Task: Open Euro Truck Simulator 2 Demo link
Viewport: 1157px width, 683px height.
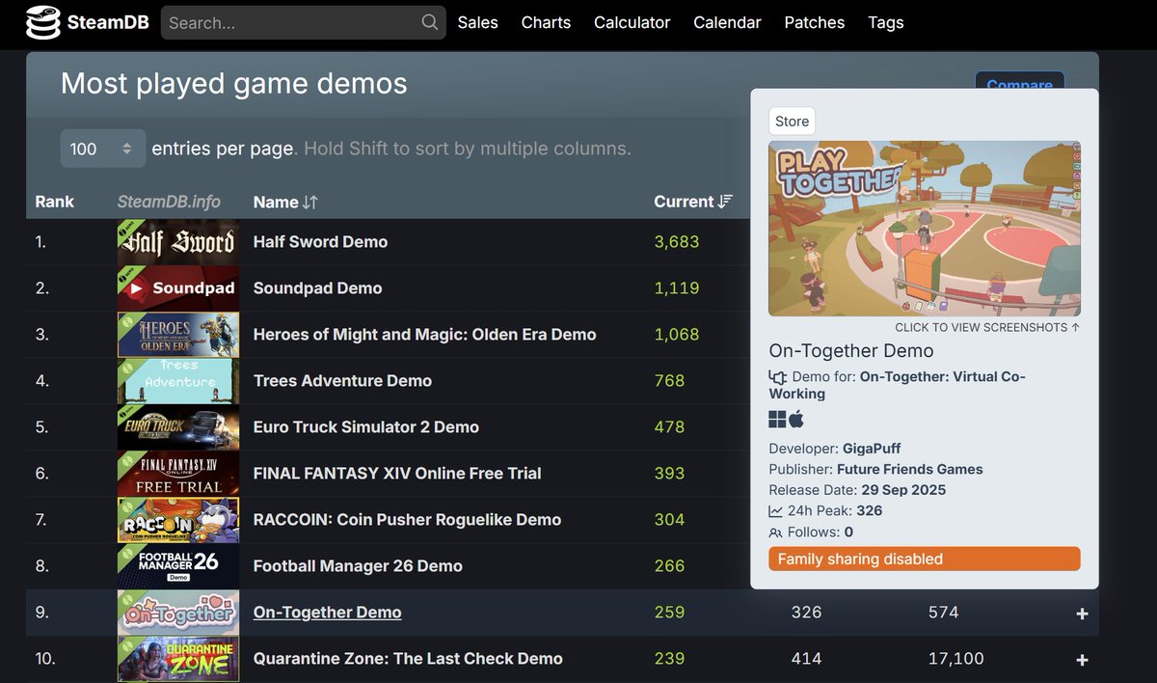Action: click(x=365, y=427)
